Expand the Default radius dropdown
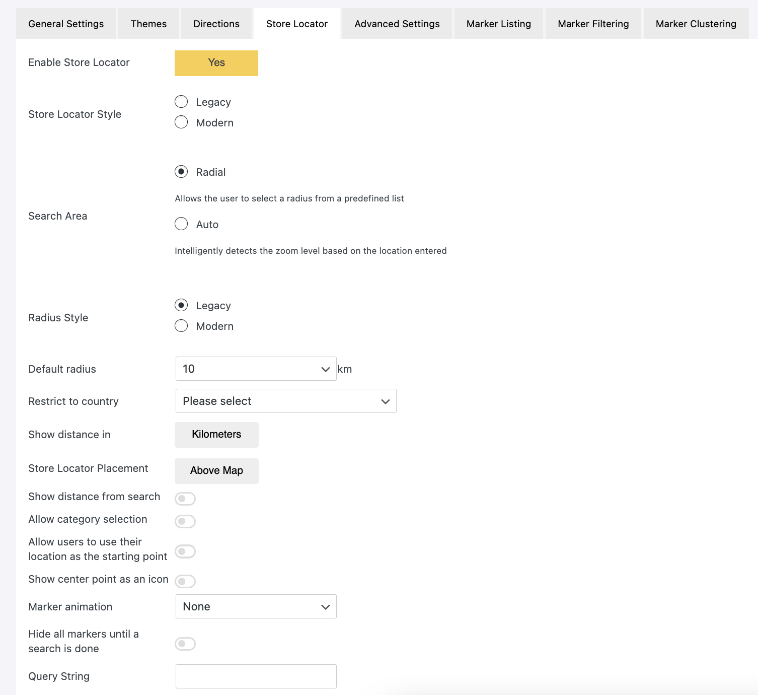The height and width of the screenshot is (695, 758). (x=256, y=369)
